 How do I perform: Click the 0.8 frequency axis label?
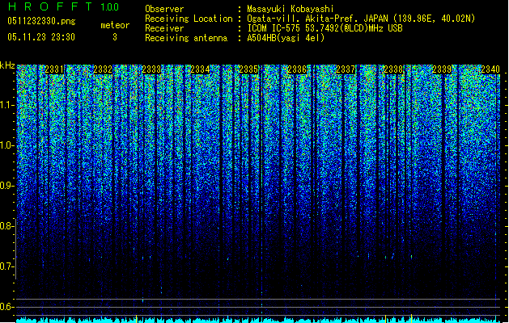tap(7, 226)
